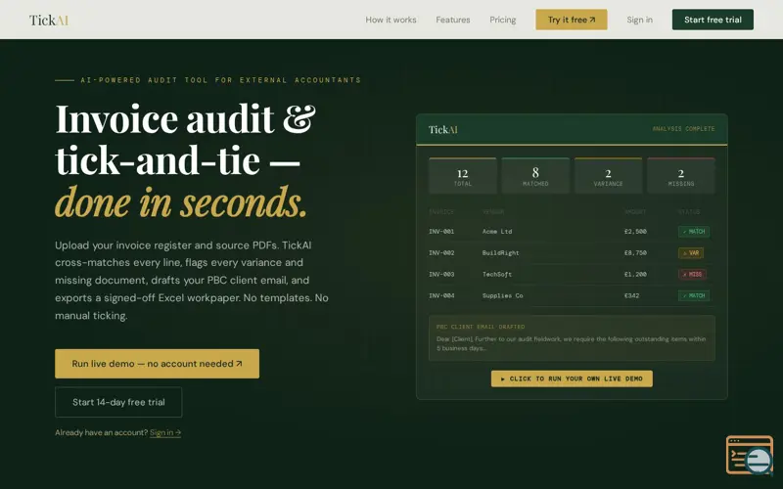Select the 12 Total stat card
The image size is (783, 489).
(x=462, y=176)
